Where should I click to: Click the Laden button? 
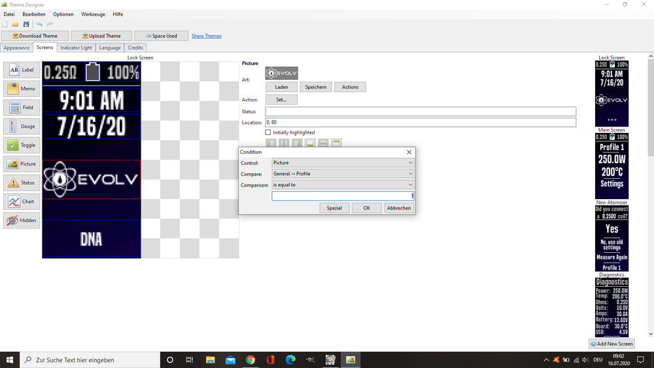(x=281, y=87)
